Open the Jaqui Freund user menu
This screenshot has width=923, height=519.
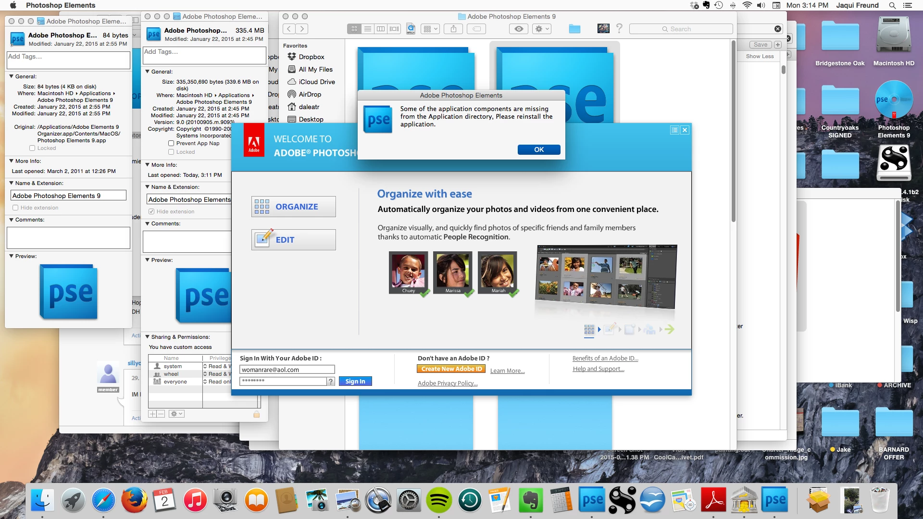857,5
